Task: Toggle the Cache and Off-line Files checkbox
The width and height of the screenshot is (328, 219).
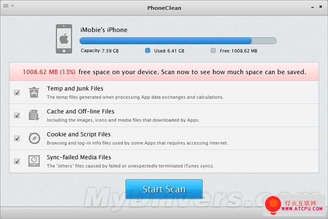Action: pyautogui.click(x=17, y=116)
